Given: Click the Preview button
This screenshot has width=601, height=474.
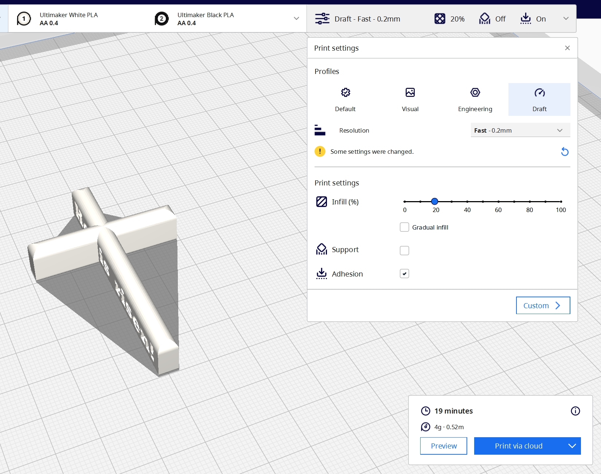Looking at the screenshot, I should pos(444,446).
